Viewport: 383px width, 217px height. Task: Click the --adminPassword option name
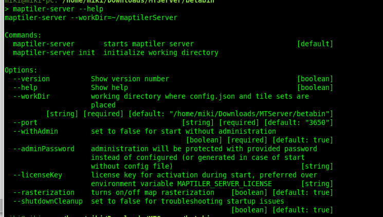44,149
